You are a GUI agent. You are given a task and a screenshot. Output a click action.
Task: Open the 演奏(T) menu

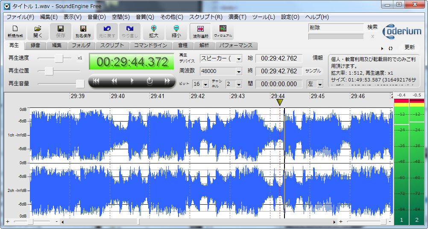pyautogui.click(x=237, y=17)
